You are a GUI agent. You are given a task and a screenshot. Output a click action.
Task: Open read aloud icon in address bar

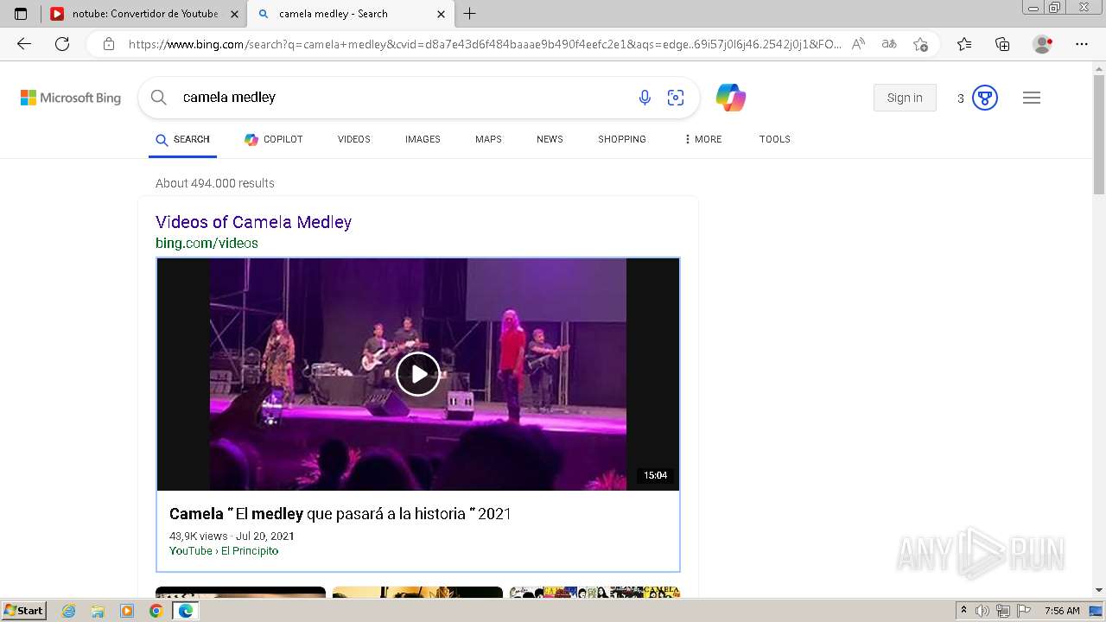[858, 44]
